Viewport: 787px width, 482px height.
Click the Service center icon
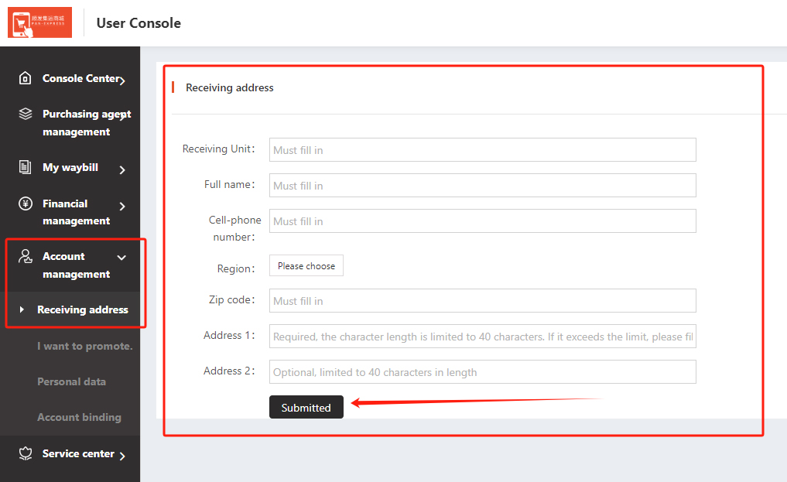coord(25,453)
